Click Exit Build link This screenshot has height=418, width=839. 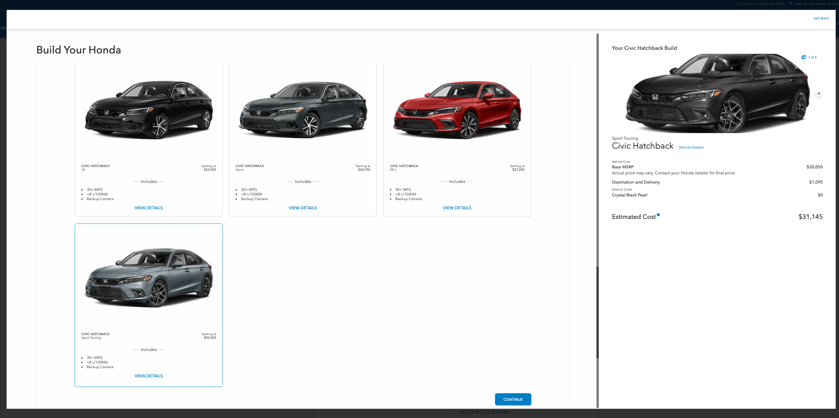821,18
